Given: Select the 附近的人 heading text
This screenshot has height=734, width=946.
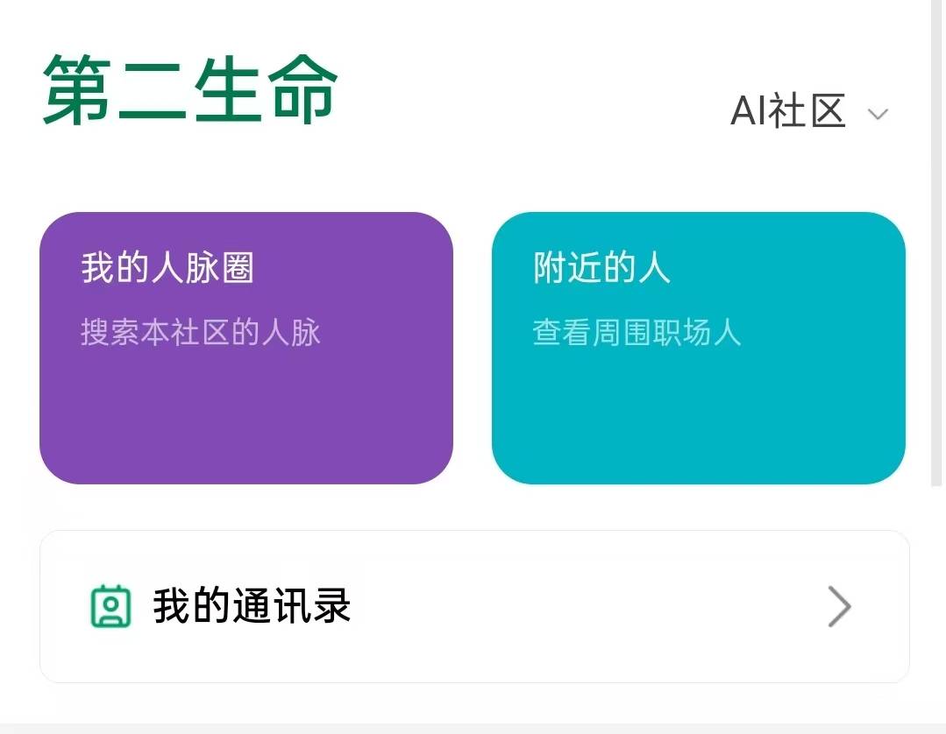Looking at the screenshot, I should [x=601, y=268].
